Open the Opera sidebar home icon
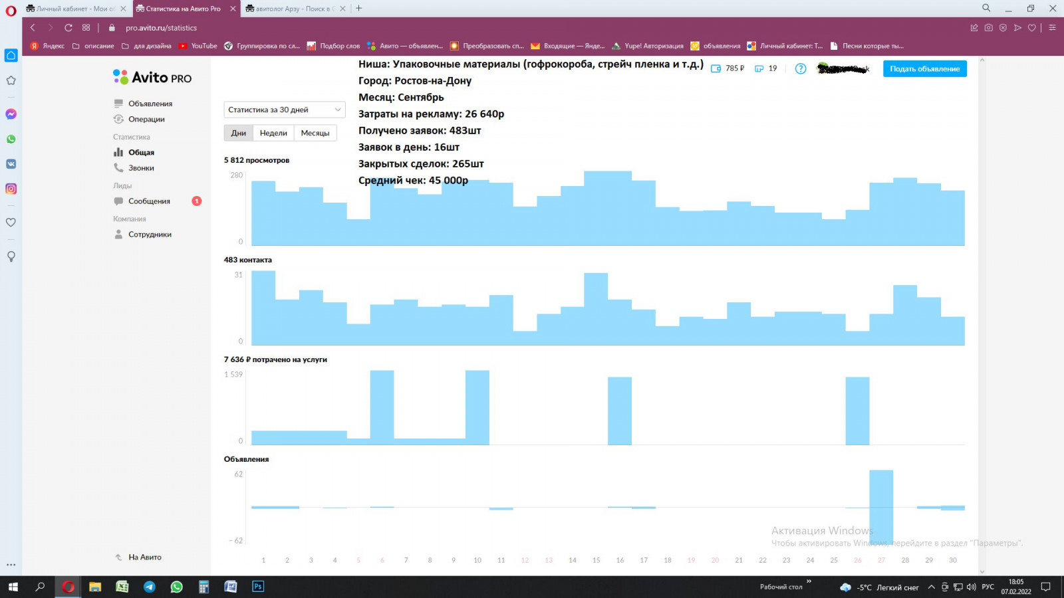The width and height of the screenshot is (1064, 598). (11, 55)
